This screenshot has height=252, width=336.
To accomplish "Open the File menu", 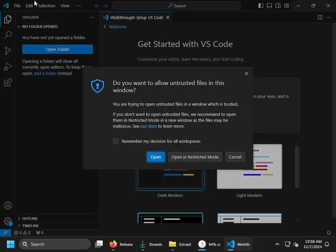I will click(17, 6).
